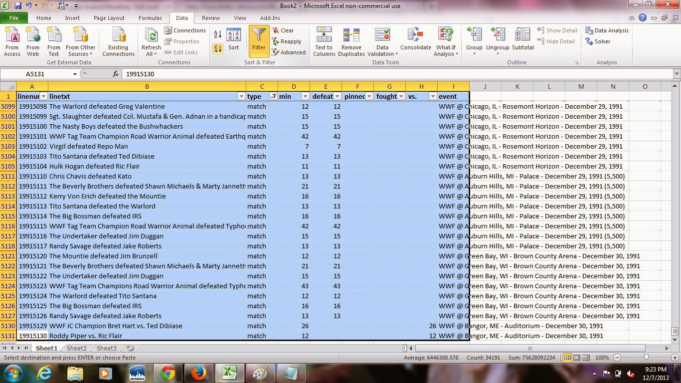Select cell Hulk Hogan defeated Ric Flair
The width and height of the screenshot is (681, 383).
[x=147, y=166]
